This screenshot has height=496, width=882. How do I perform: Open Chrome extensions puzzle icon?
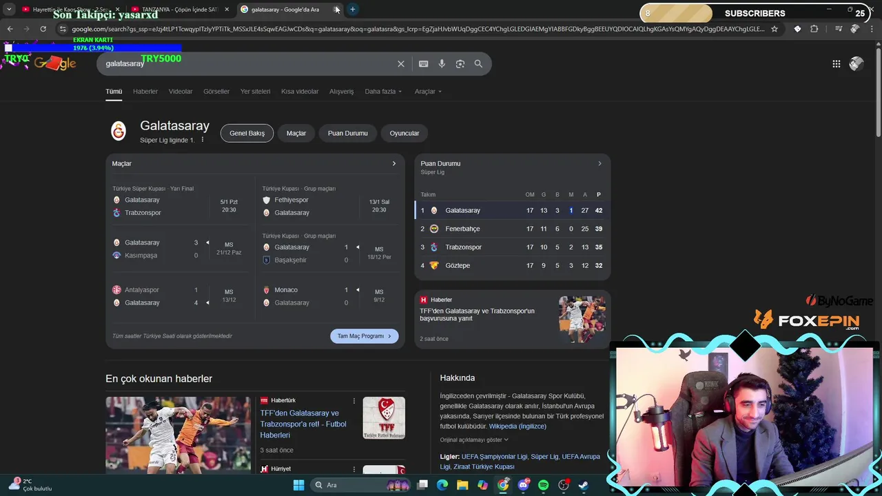[x=814, y=29]
